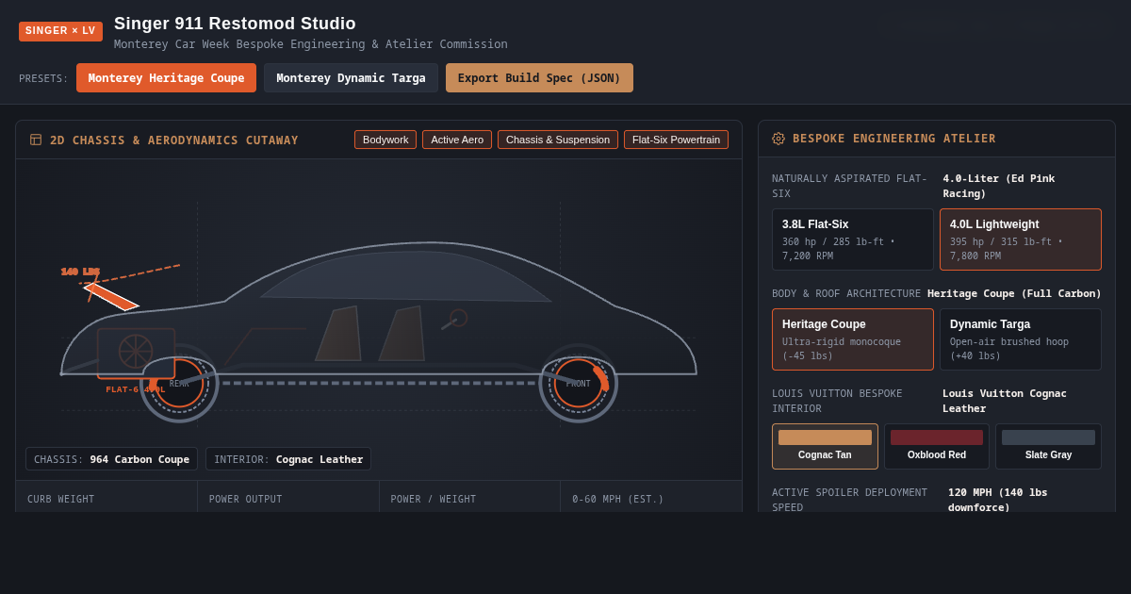
Task: Toggle the Chassis & Suspension layer
Action: click(558, 140)
